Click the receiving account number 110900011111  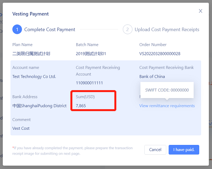[x=89, y=83]
